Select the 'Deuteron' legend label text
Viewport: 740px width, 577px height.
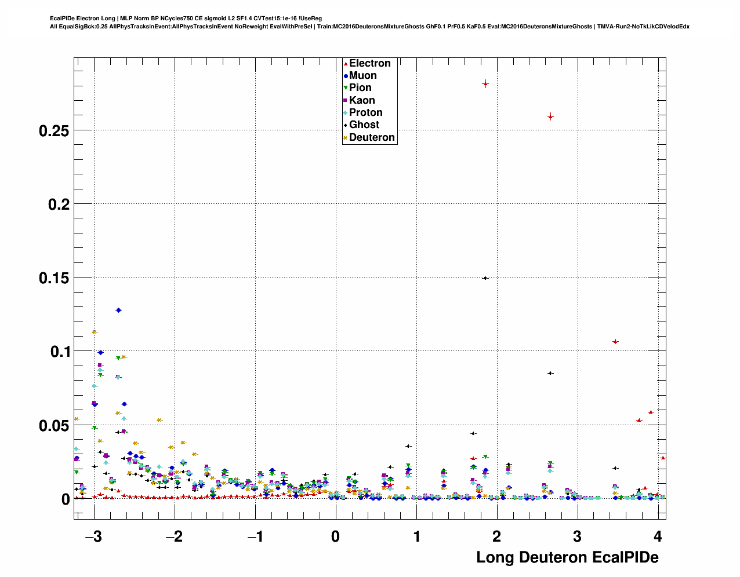point(372,138)
